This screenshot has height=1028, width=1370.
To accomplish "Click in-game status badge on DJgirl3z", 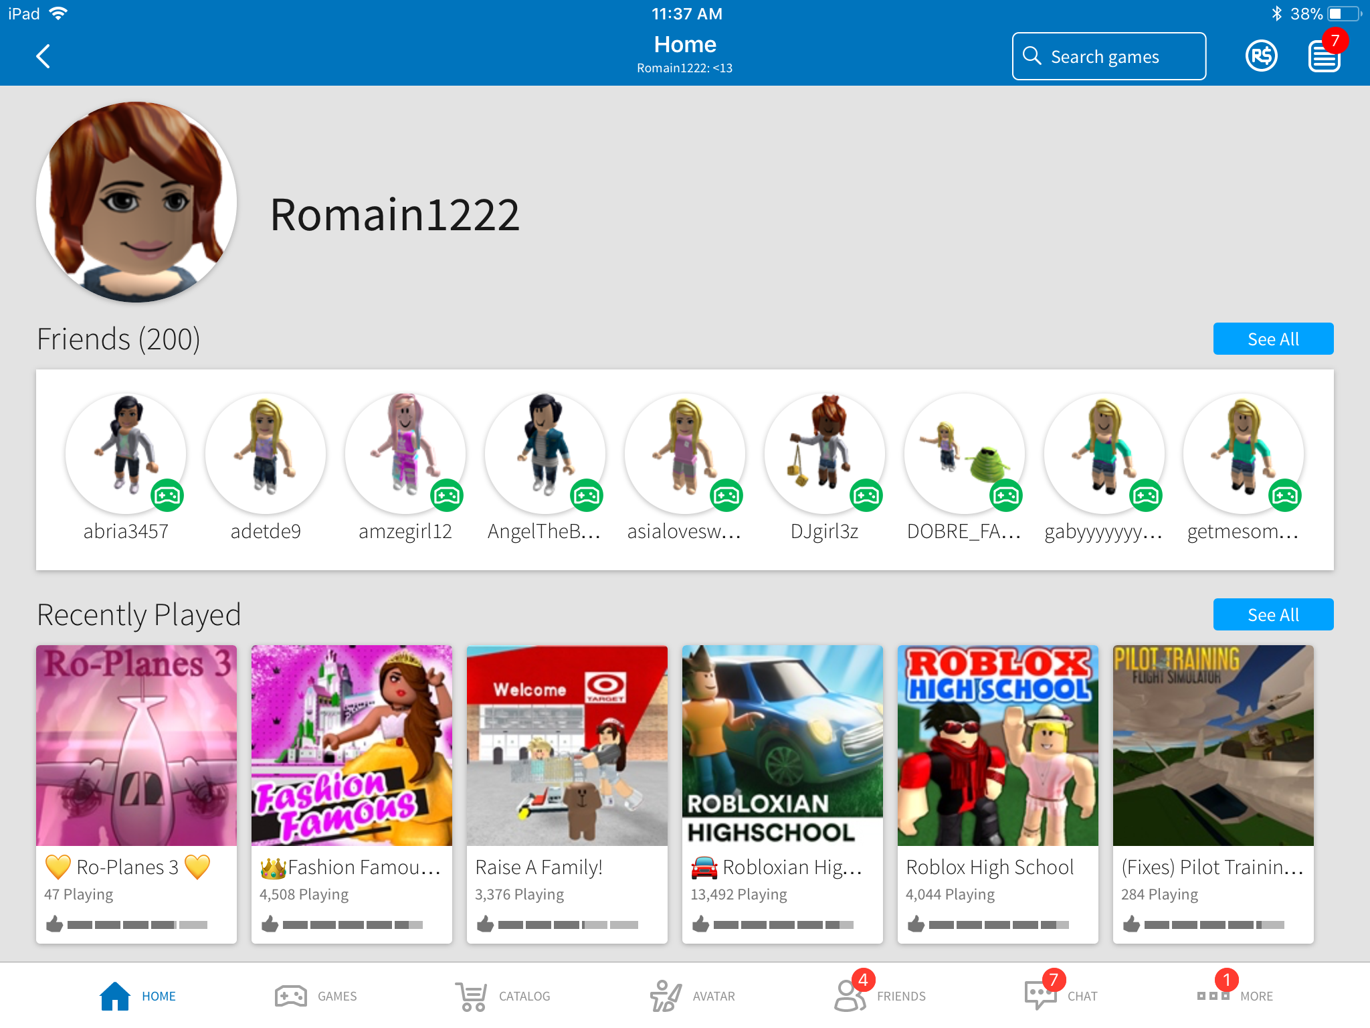I will [866, 495].
